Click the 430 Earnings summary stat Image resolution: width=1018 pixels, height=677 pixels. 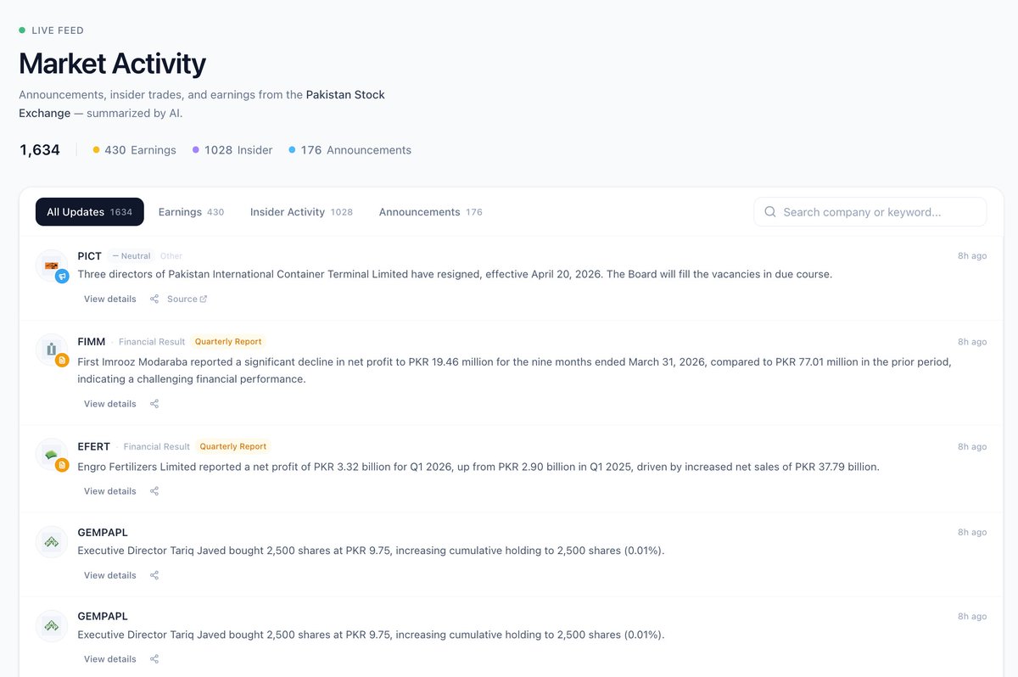(x=134, y=150)
